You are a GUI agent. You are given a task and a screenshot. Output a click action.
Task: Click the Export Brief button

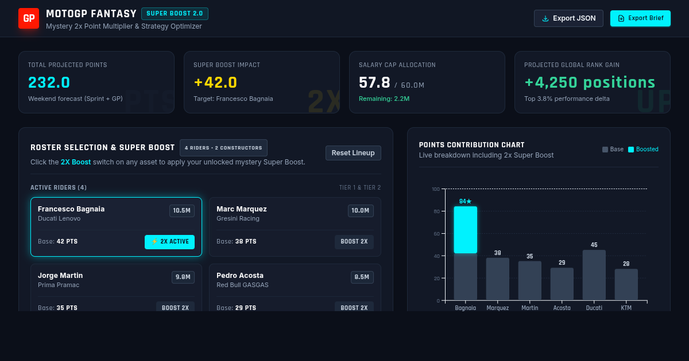[640, 18]
